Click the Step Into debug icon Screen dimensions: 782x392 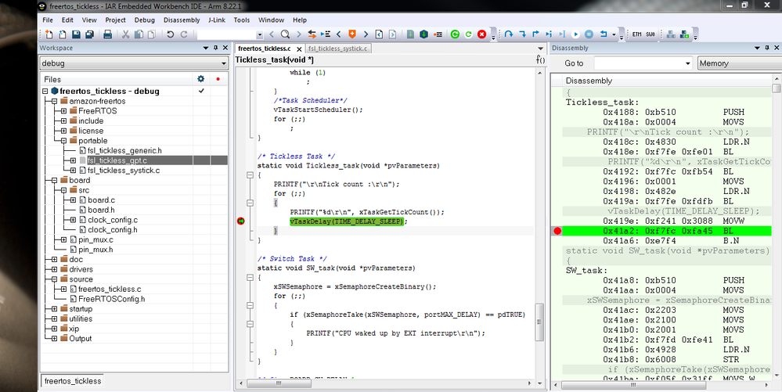[522, 34]
